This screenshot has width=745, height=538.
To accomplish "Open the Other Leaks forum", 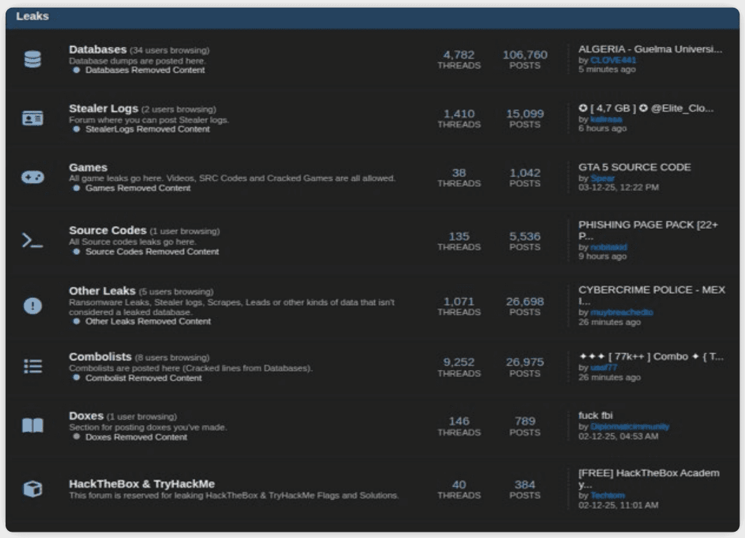I will 102,291.
